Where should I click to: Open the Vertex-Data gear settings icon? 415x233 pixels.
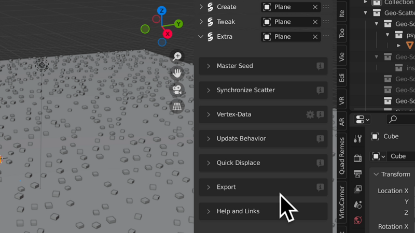tap(310, 114)
